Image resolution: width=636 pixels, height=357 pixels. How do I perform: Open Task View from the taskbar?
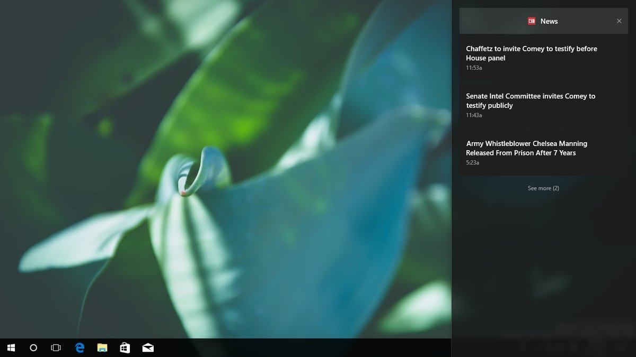point(56,347)
